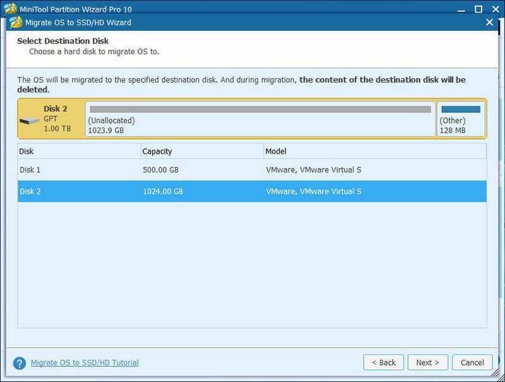Maximize the MiniTool Partition Wizard main window
Image resolution: width=505 pixels, height=382 pixels.
point(478,9)
